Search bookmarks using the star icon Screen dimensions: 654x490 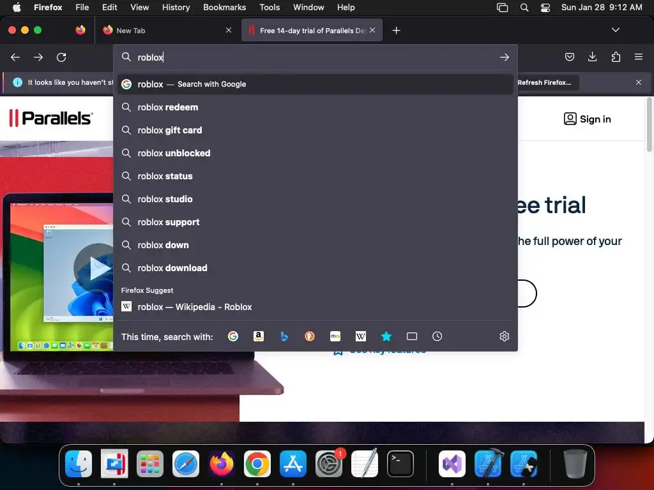click(x=386, y=336)
